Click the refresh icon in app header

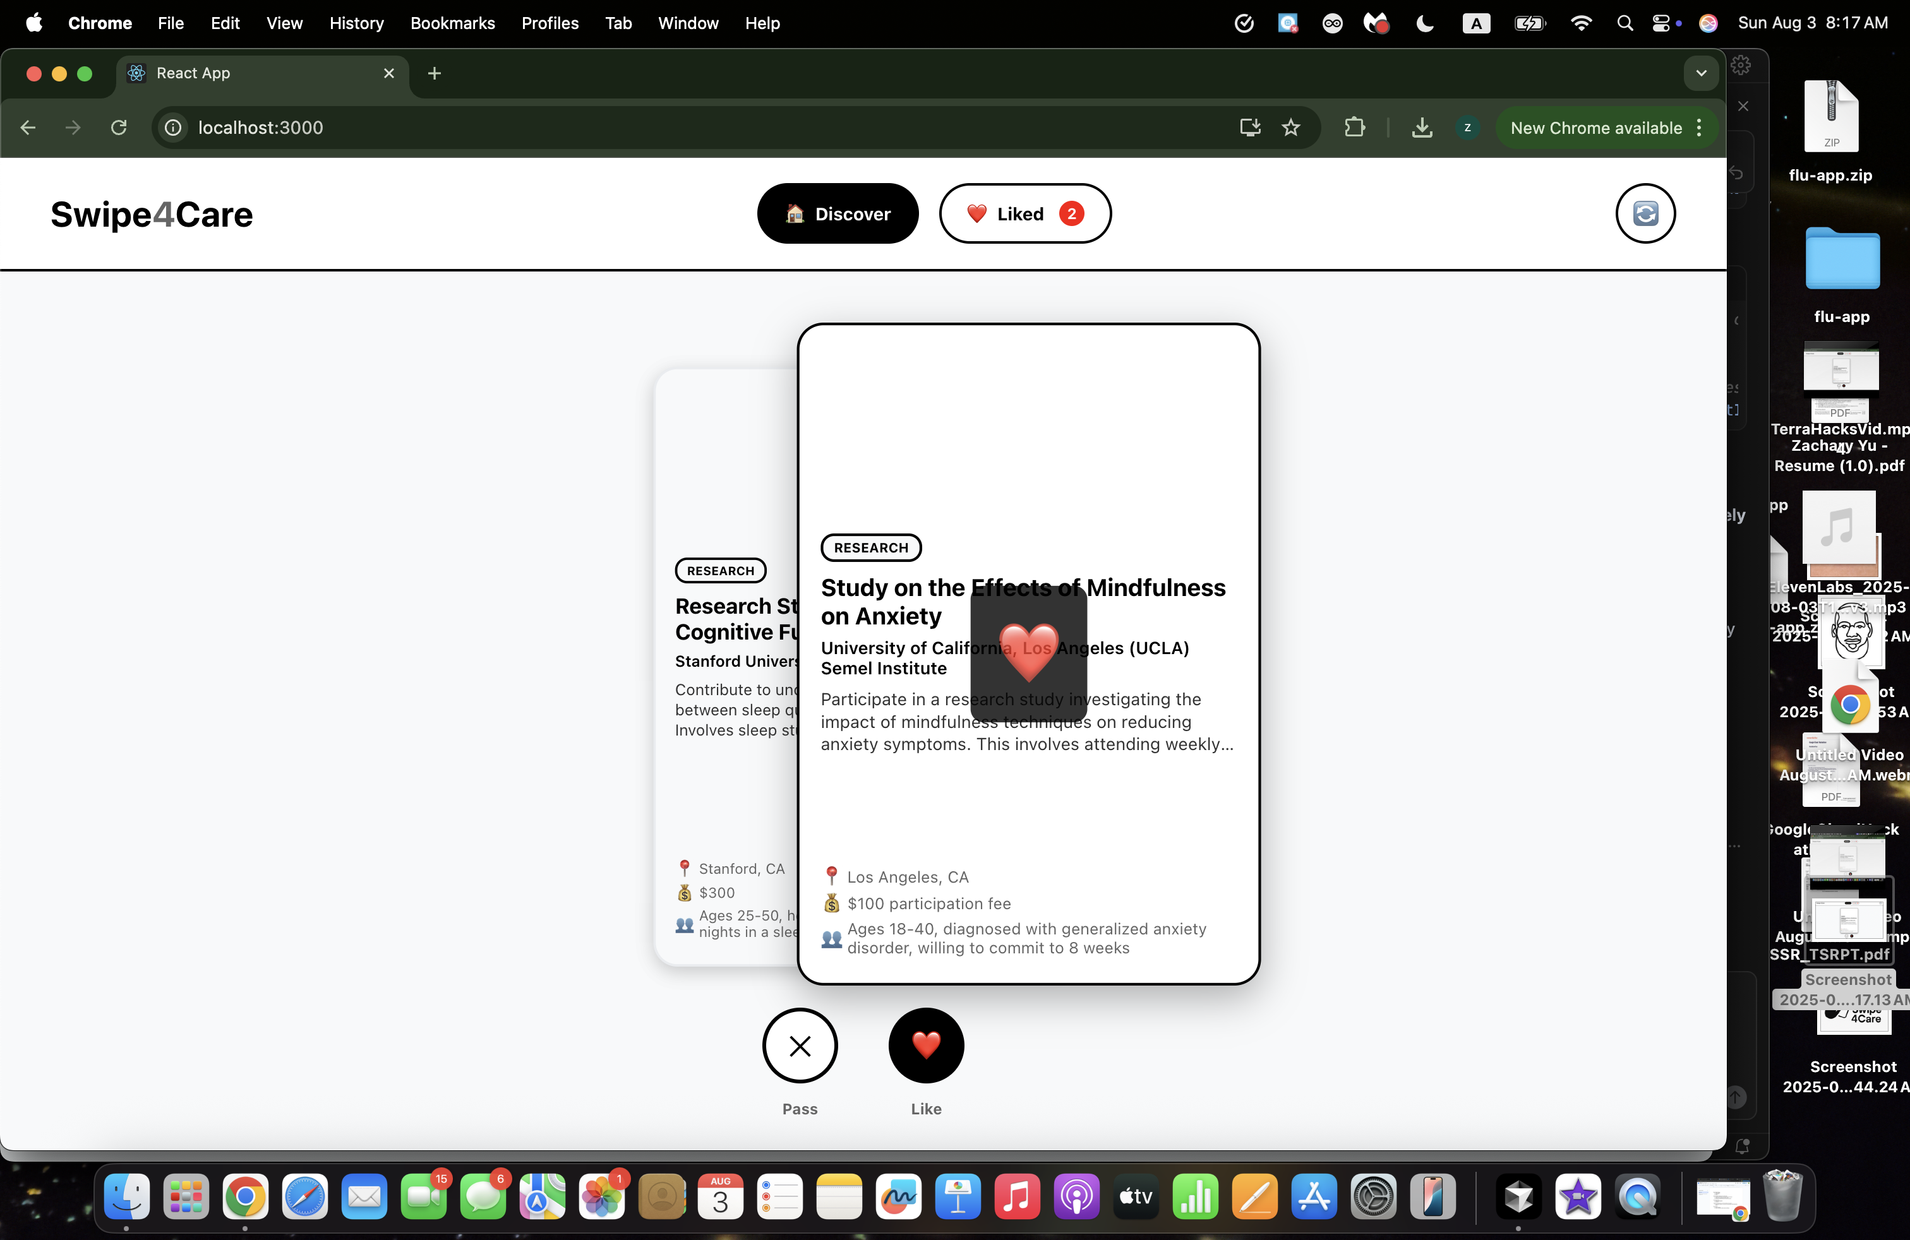(x=1644, y=213)
